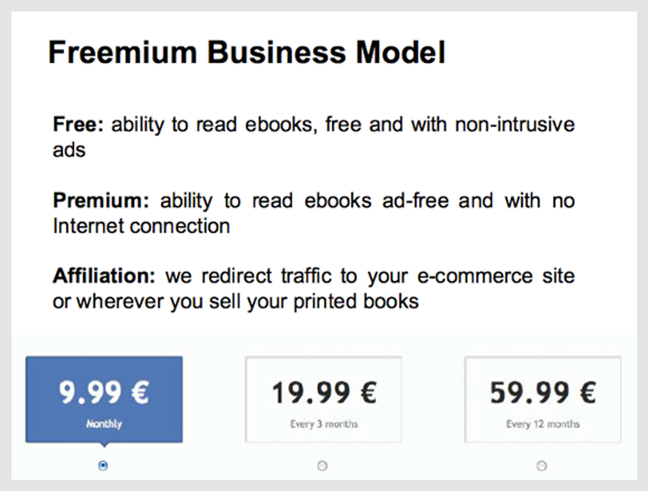Viewport: 648px width, 491px height.
Task: Click the '19.99 €' price text
Action: click(323, 393)
